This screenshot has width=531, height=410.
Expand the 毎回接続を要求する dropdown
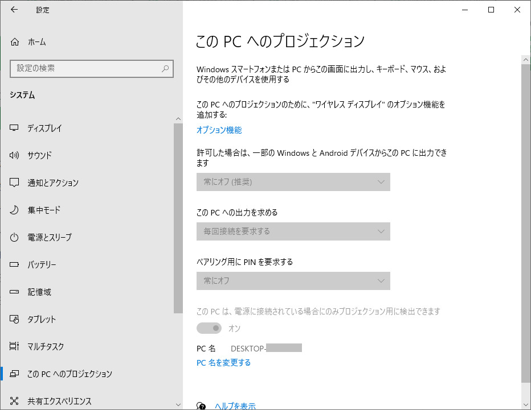tap(293, 231)
